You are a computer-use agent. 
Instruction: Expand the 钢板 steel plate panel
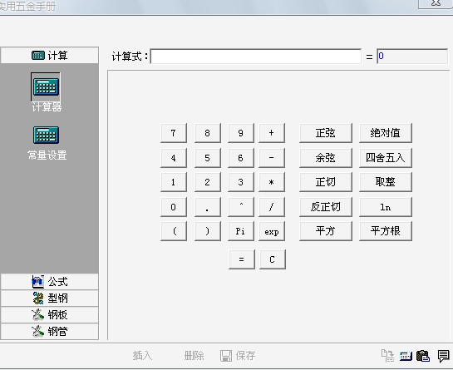(x=49, y=315)
